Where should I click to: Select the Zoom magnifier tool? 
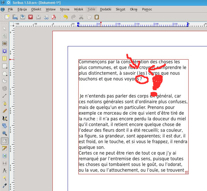click(4, 133)
